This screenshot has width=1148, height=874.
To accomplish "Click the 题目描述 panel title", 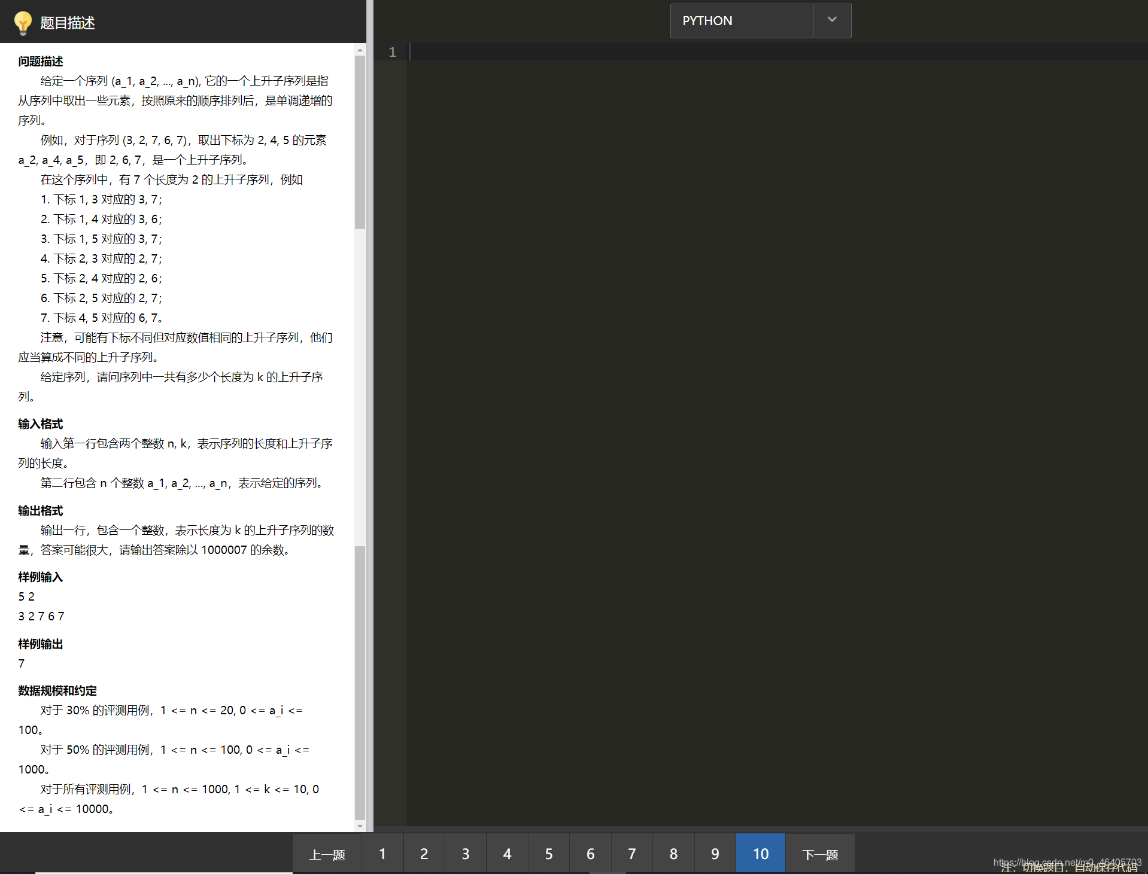I will coord(68,23).
